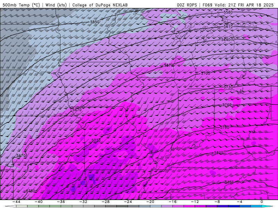Screen dimensions: 278x208
Task: Click the -20 colorbar tick label
Action: (150, 202)
